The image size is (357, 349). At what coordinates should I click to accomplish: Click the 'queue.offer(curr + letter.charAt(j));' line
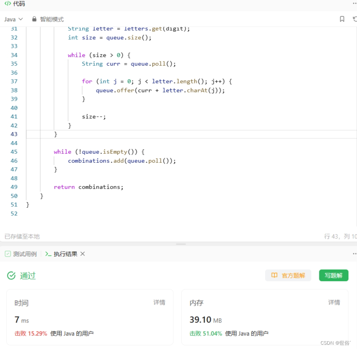160,90
